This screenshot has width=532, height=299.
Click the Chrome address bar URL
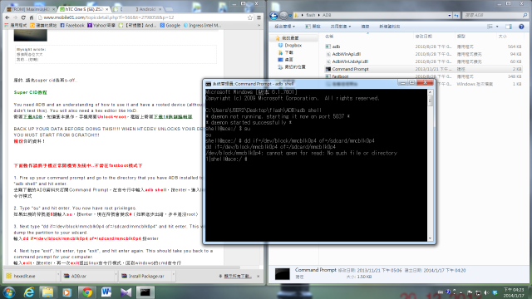pyautogui.click(x=109, y=17)
